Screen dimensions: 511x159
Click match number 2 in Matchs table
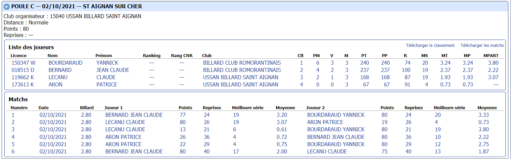pyautogui.click(x=13, y=122)
